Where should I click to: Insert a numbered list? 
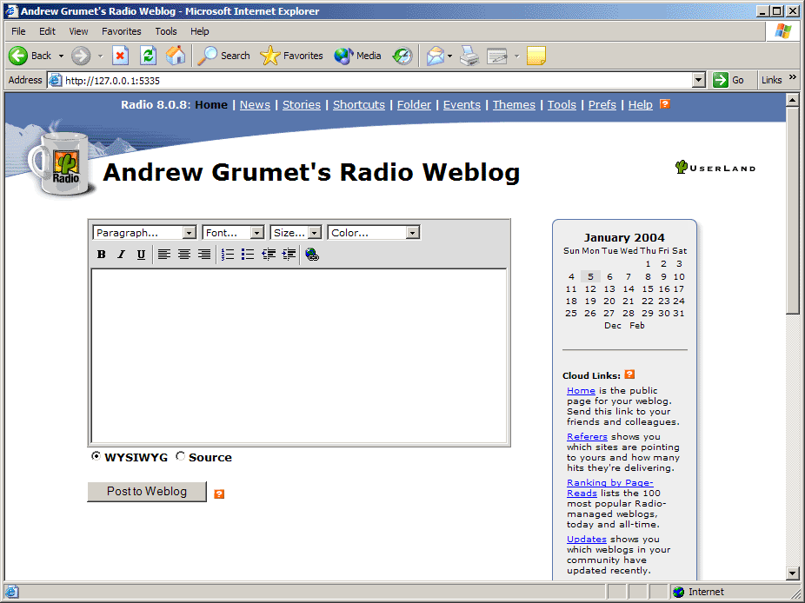pos(228,254)
